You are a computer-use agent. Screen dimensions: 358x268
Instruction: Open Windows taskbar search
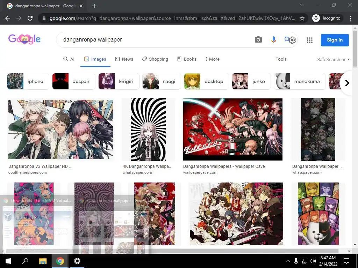(x=25, y=261)
